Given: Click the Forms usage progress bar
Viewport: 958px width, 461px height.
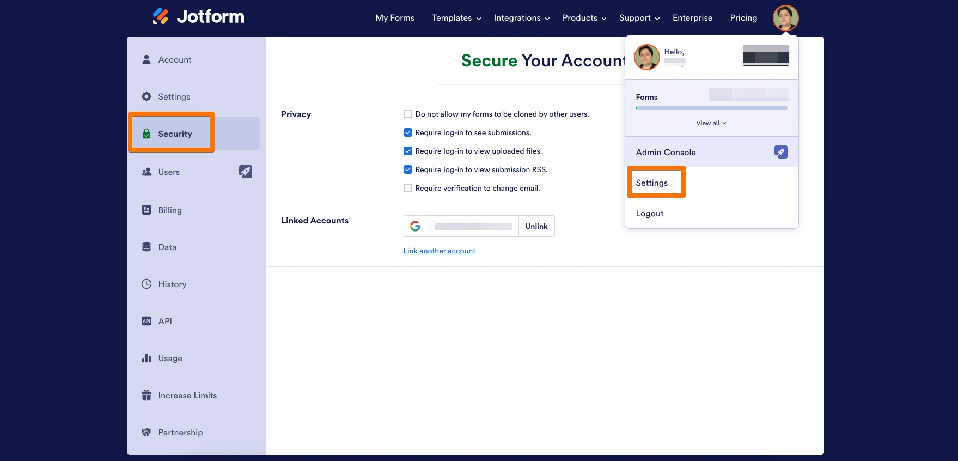Looking at the screenshot, I should (711, 108).
